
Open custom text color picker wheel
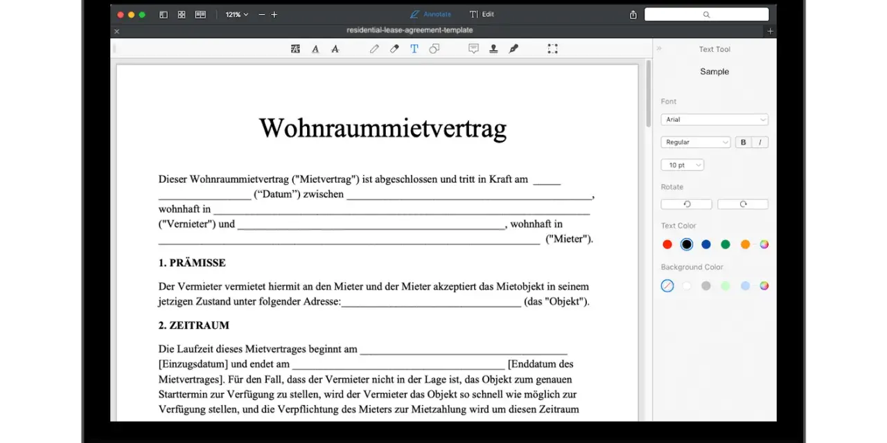coord(764,244)
